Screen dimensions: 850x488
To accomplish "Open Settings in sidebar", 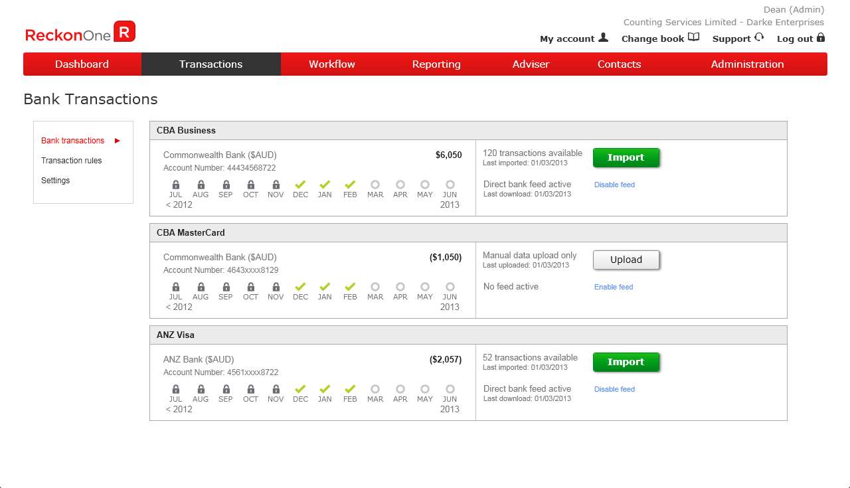I will pyautogui.click(x=55, y=181).
